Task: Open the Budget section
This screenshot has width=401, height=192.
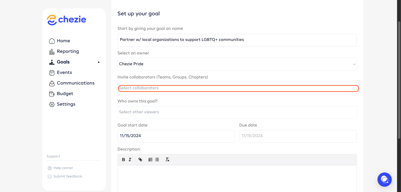Action: tap(65, 93)
